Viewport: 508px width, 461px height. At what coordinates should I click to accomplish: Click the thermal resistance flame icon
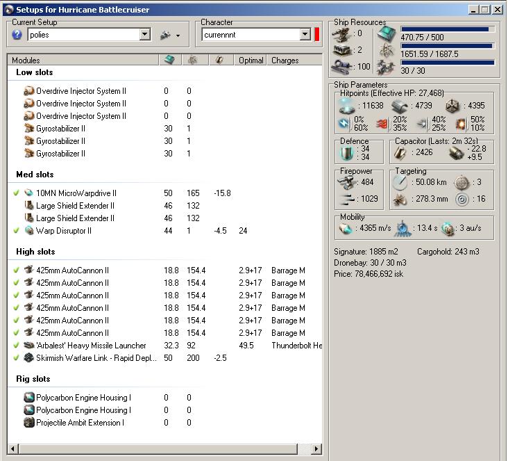pyautogui.click(x=382, y=124)
